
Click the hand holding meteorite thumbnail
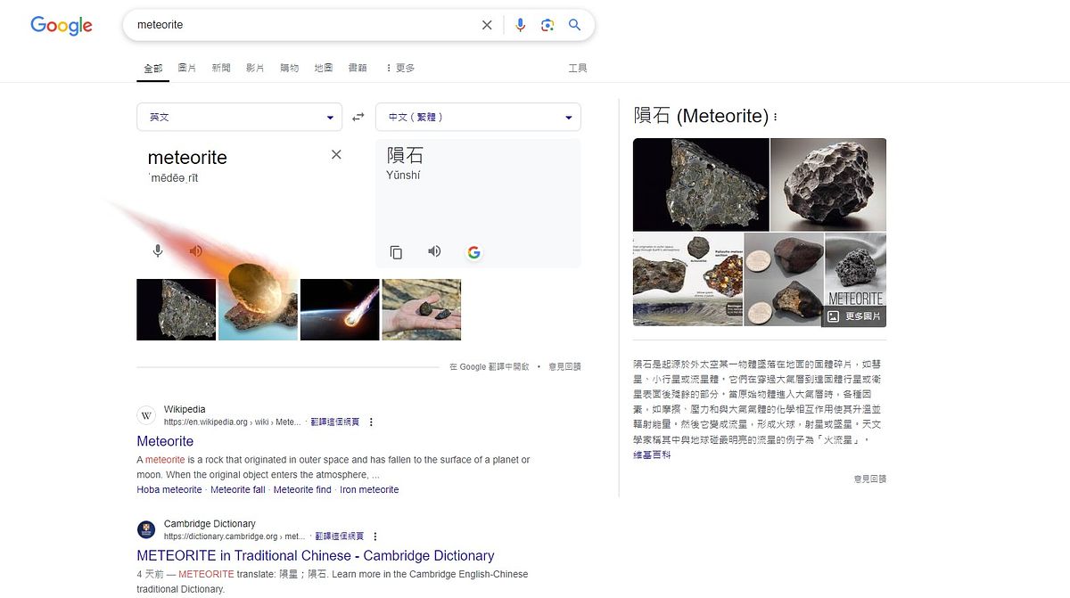[x=421, y=309]
